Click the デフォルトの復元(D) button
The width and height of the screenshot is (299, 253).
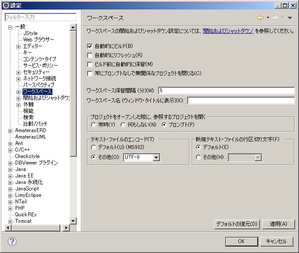237,225
